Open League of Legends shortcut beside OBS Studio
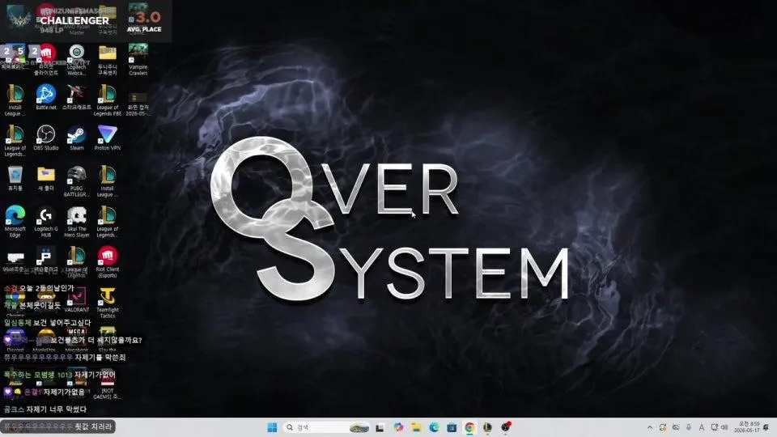Screen dimensions: 777x437 tap(15, 141)
